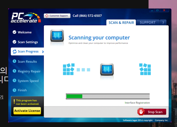The image size is (177, 127).
Task: Switch to the SUPPORT tab
Action: click(148, 23)
